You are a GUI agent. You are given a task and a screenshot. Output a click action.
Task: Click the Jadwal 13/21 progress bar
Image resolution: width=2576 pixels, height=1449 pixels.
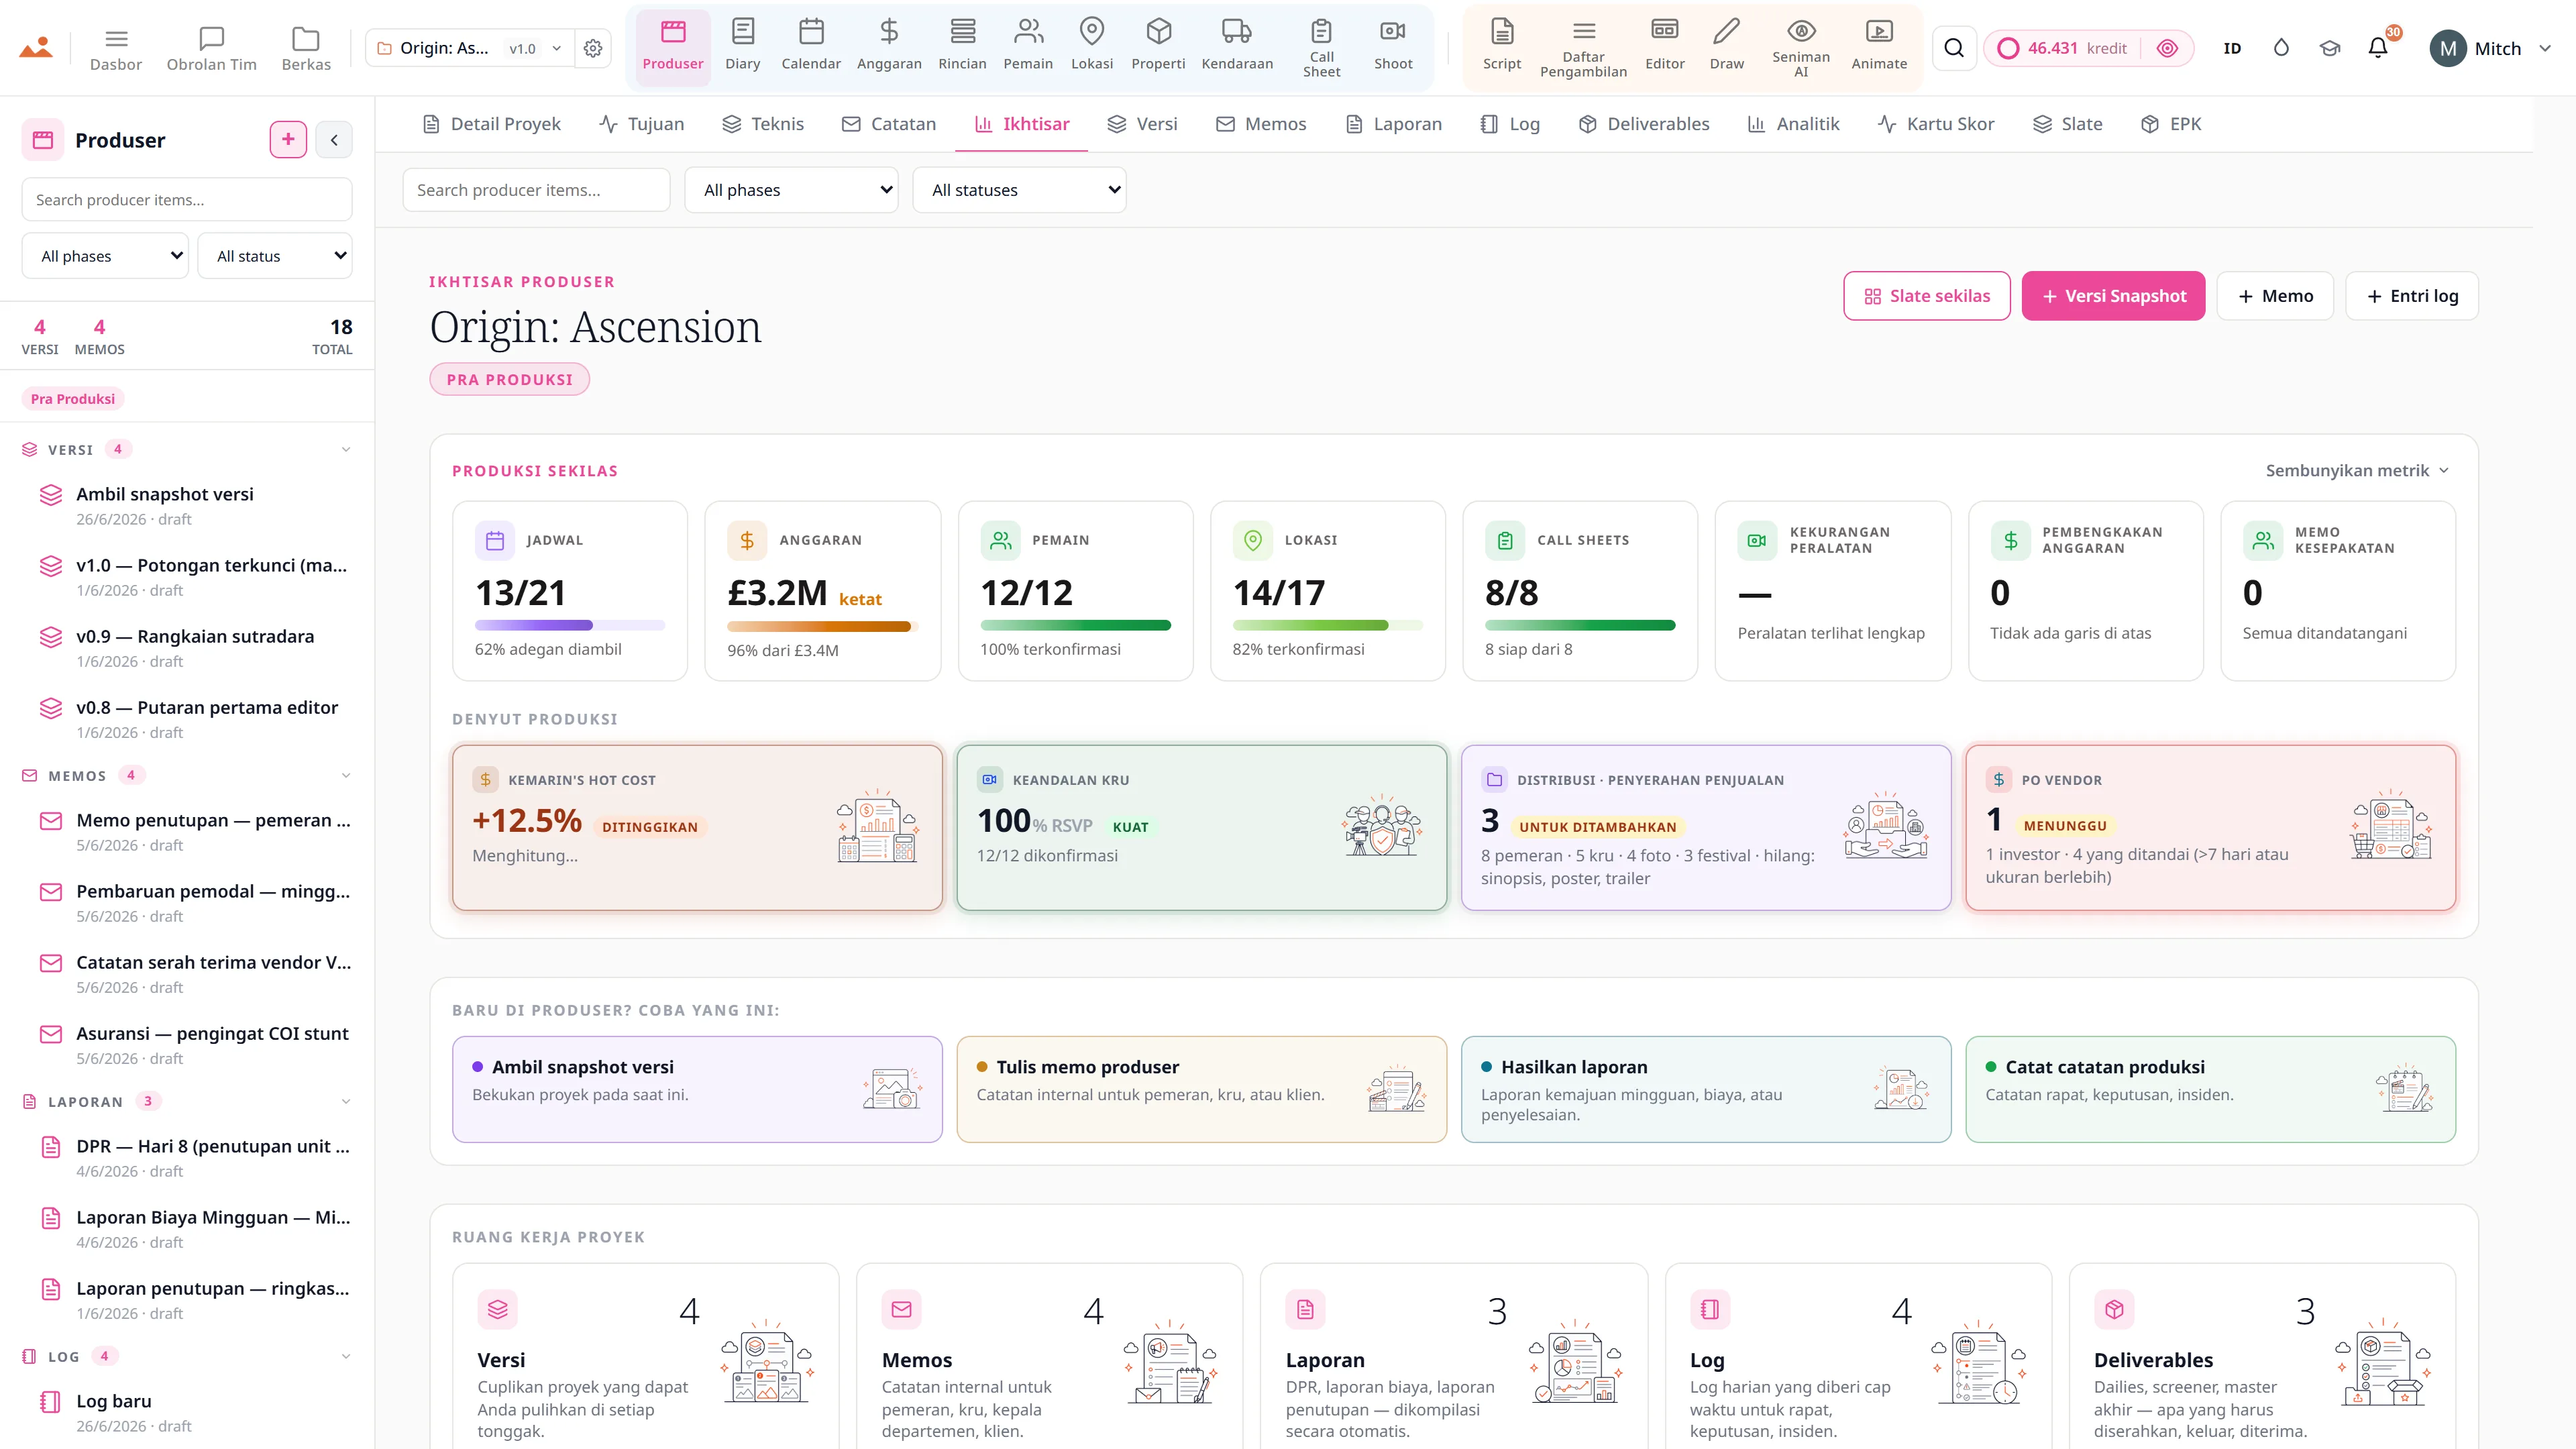point(570,625)
